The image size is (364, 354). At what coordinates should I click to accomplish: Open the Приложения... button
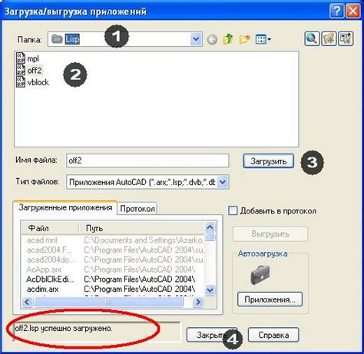pos(270,299)
